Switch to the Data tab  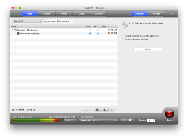(x=29, y=14)
